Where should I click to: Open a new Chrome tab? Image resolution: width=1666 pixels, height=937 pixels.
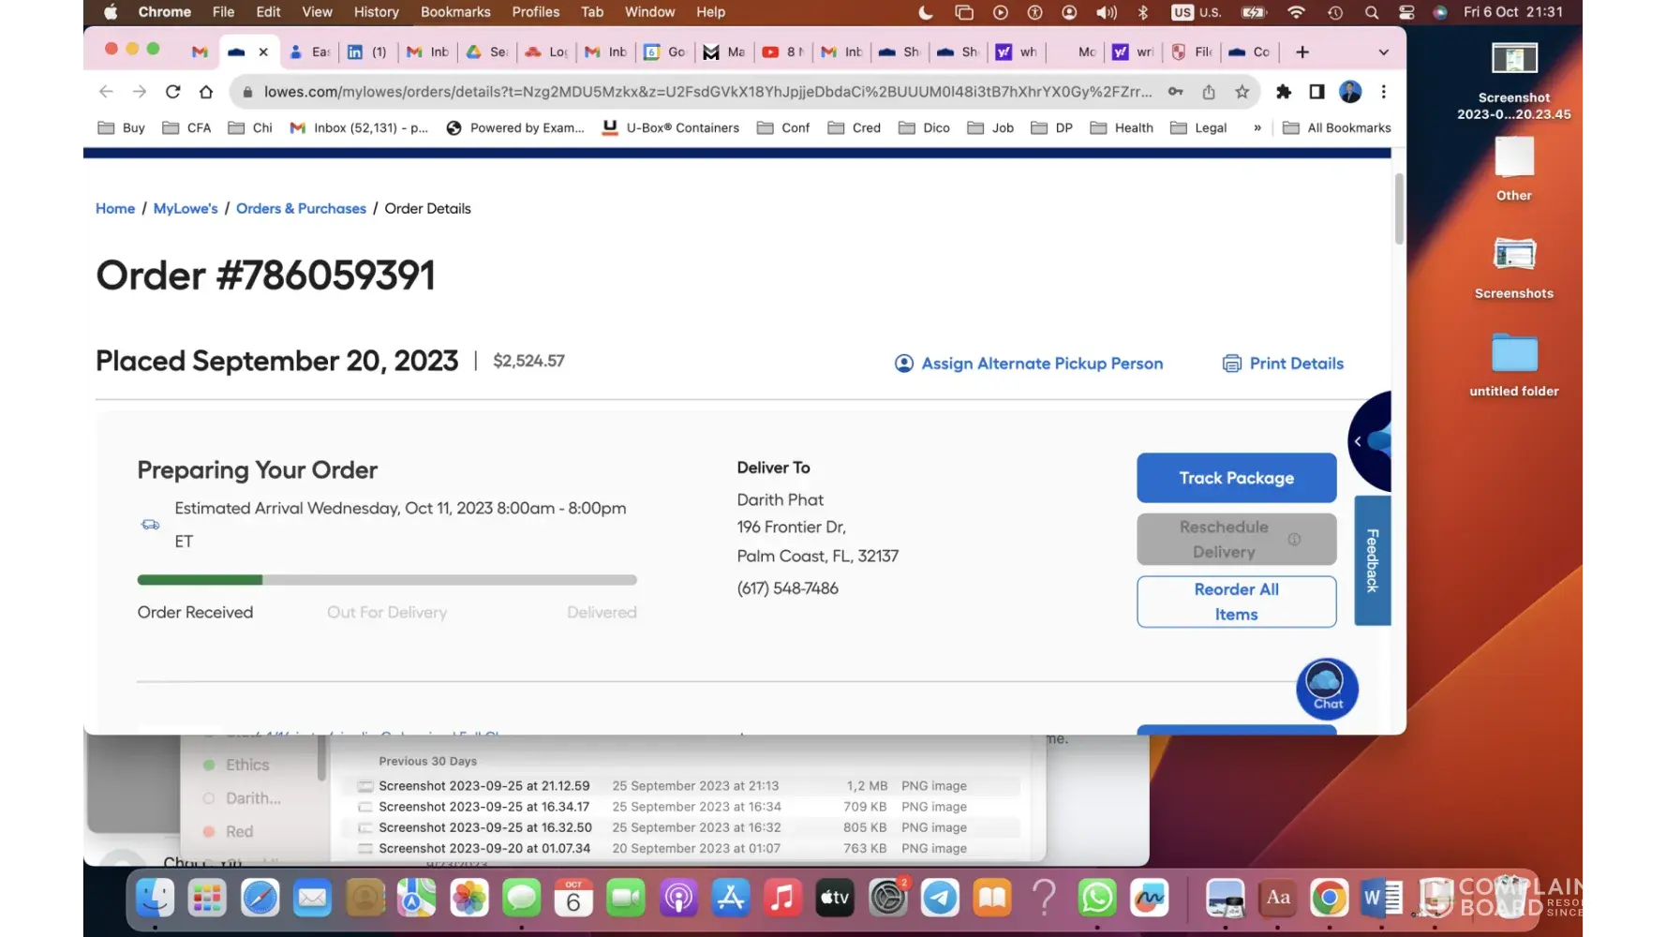(x=1302, y=52)
